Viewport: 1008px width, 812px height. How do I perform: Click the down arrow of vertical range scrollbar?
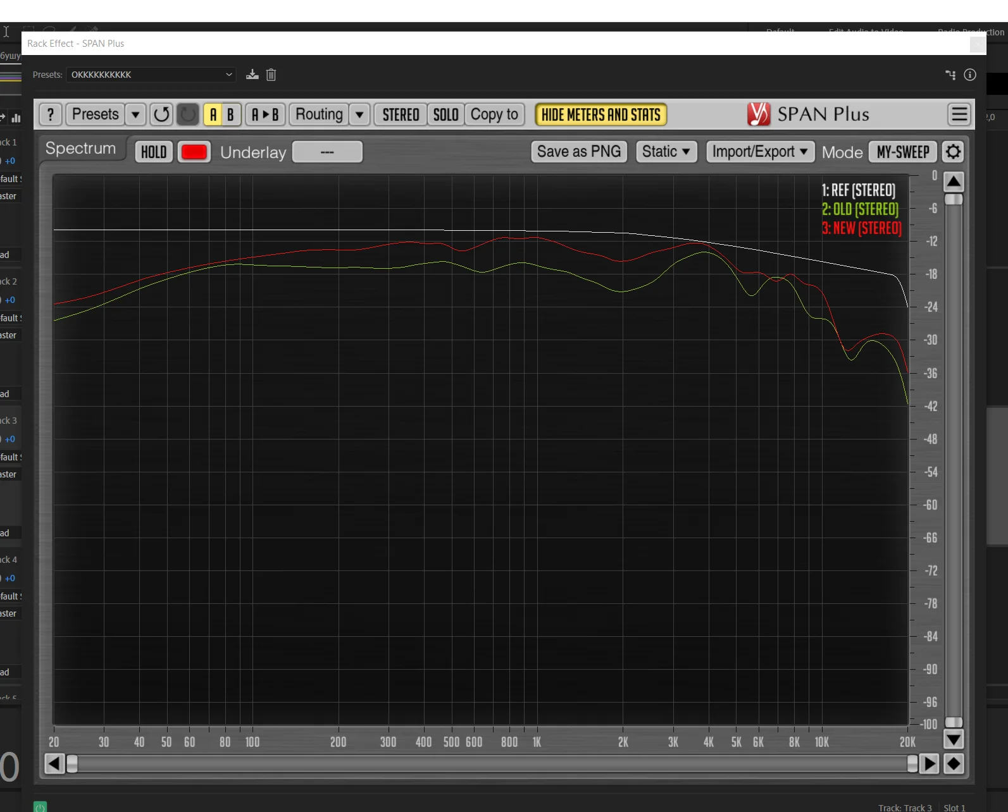pos(954,739)
